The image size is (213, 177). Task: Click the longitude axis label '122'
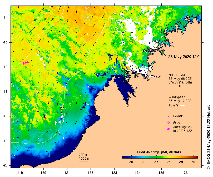tap(91, 173)
